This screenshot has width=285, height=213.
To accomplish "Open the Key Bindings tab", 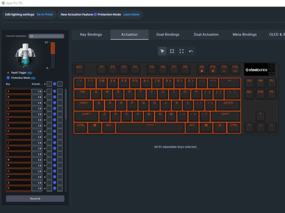I will coord(91,34).
